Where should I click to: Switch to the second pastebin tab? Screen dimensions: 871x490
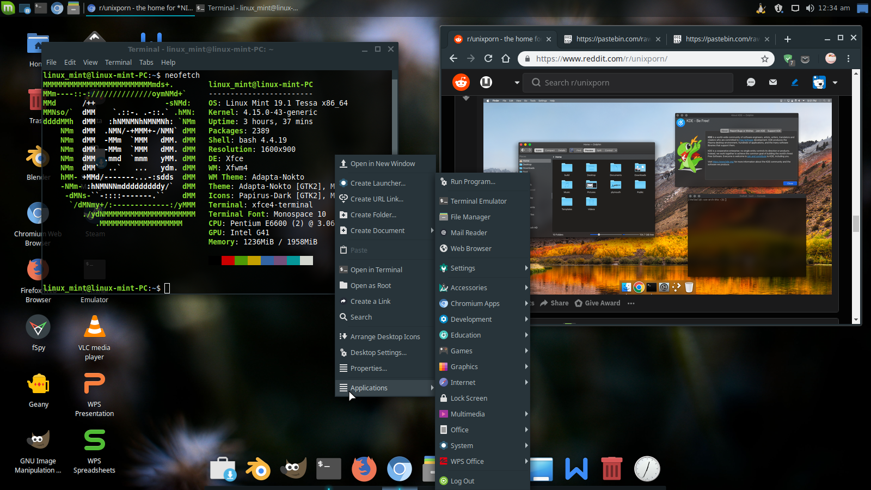coord(721,39)
